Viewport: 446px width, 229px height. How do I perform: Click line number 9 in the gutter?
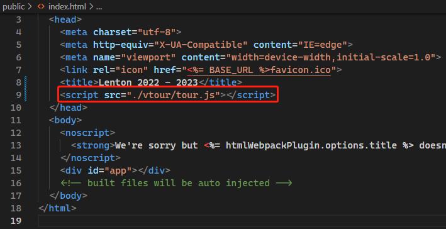18,95
